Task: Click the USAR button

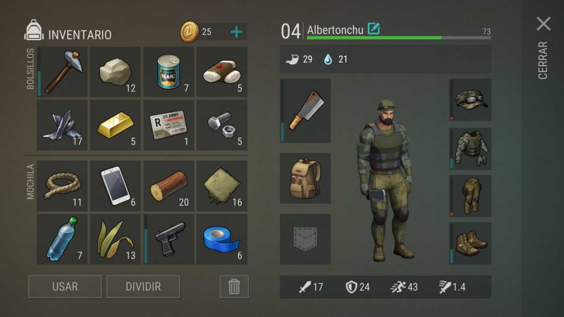Action: (x=65, y=286)
